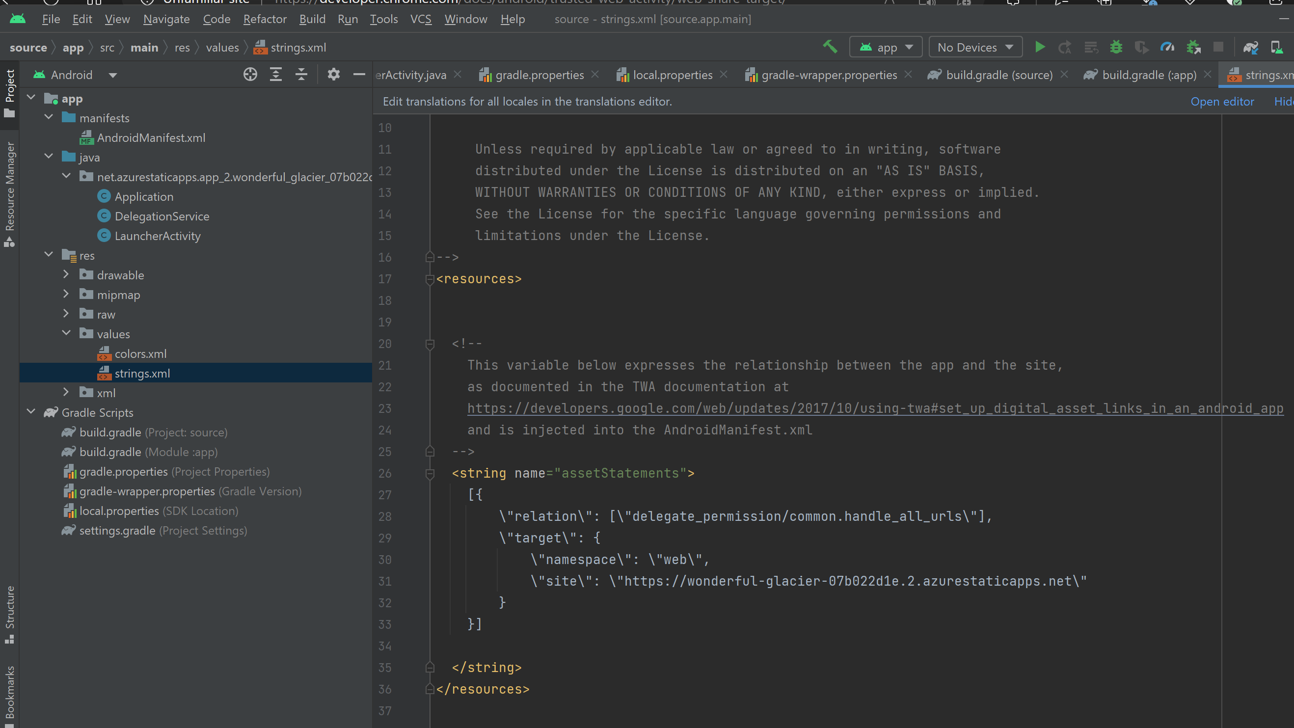Image resolution: width=1294 pixels, height=728 pixels.
Task: Collapse the values folder
Action: pyautogui.click(x=66, y=333)
